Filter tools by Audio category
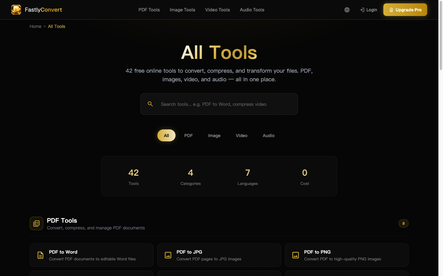This screenshot has width=443, height=276. click(269, 136)
